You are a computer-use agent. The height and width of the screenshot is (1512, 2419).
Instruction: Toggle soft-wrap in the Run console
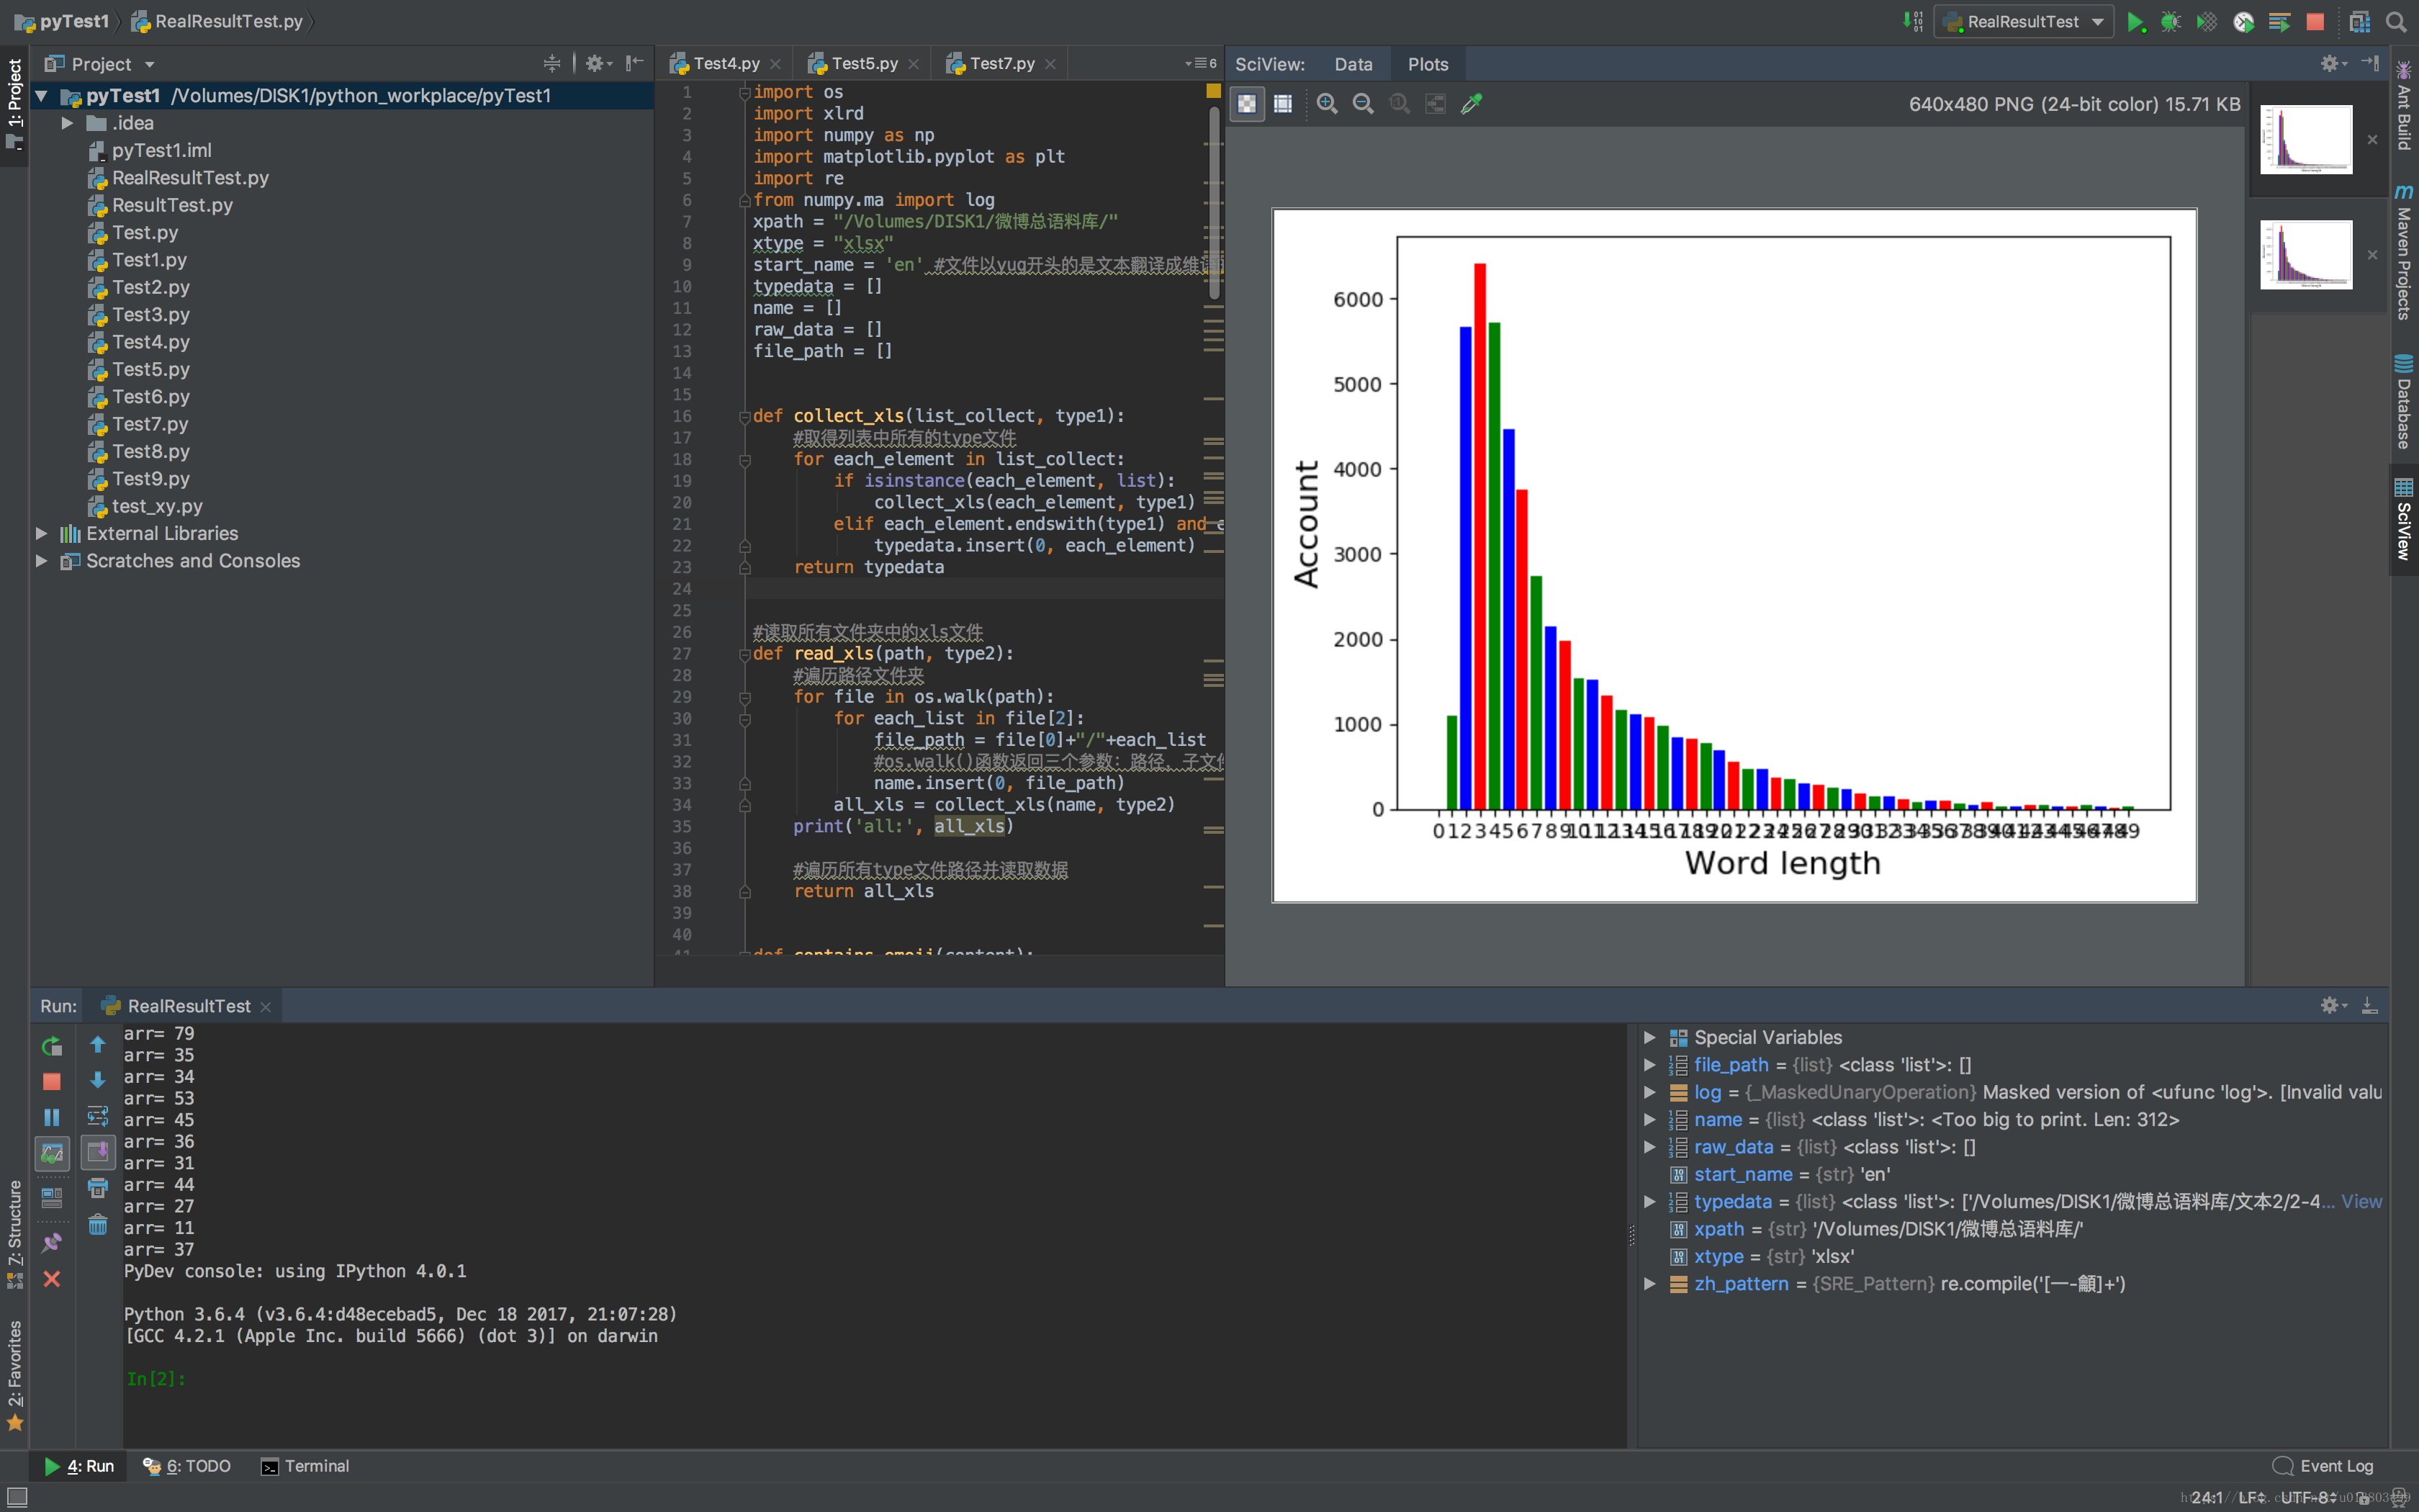coord(98,1116)
